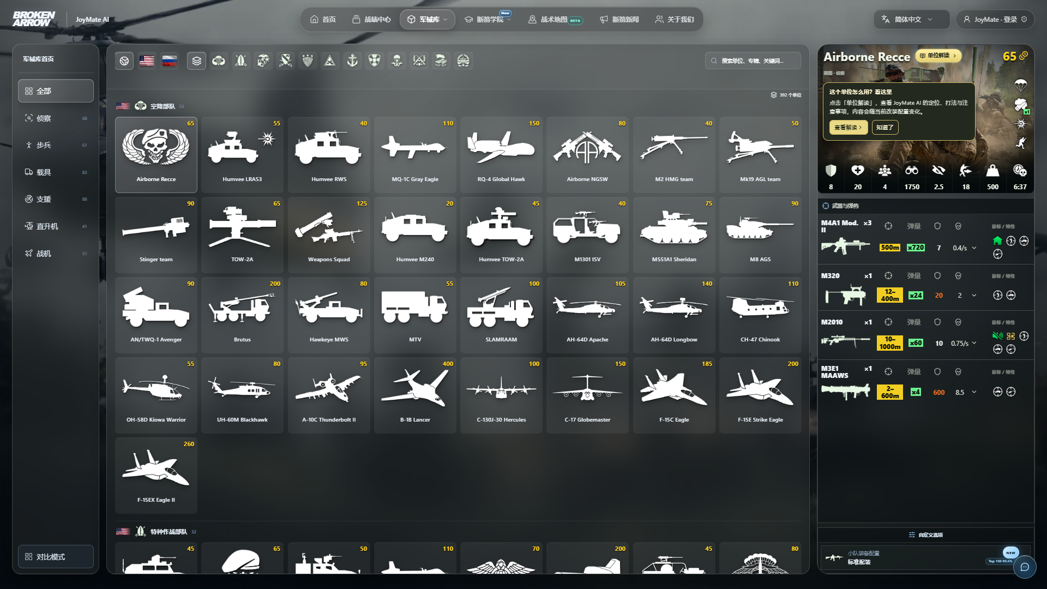Open the 断箭新闻 news tab
The width and height of the screenshot is (1047, 589).
coord(619,20)
